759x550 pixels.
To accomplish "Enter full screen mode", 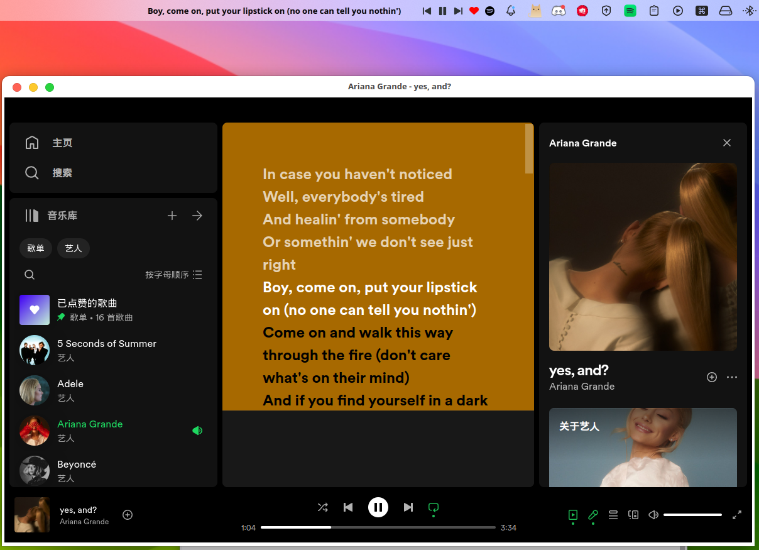I will 737,515.
